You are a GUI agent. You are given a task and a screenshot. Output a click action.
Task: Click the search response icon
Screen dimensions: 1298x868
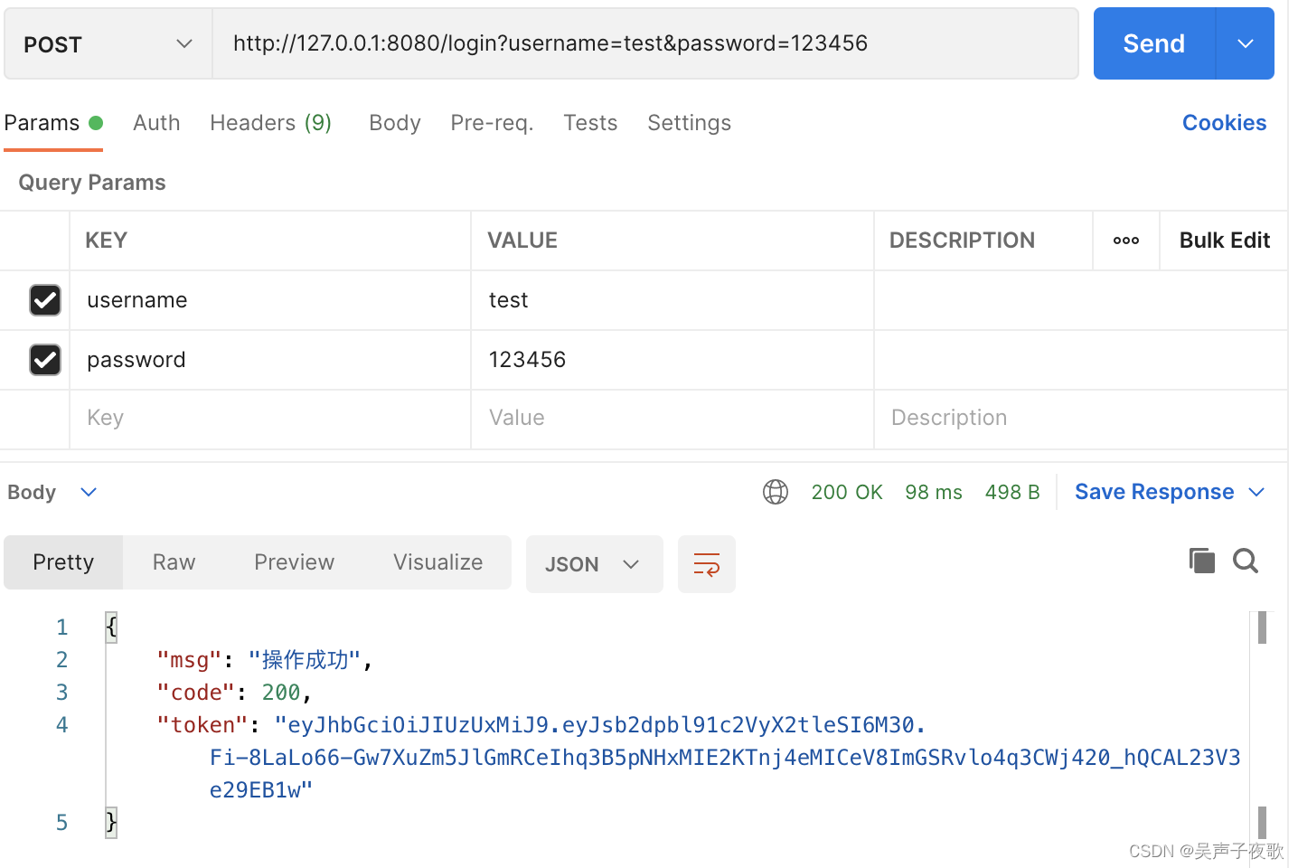tap(1246, 561)
